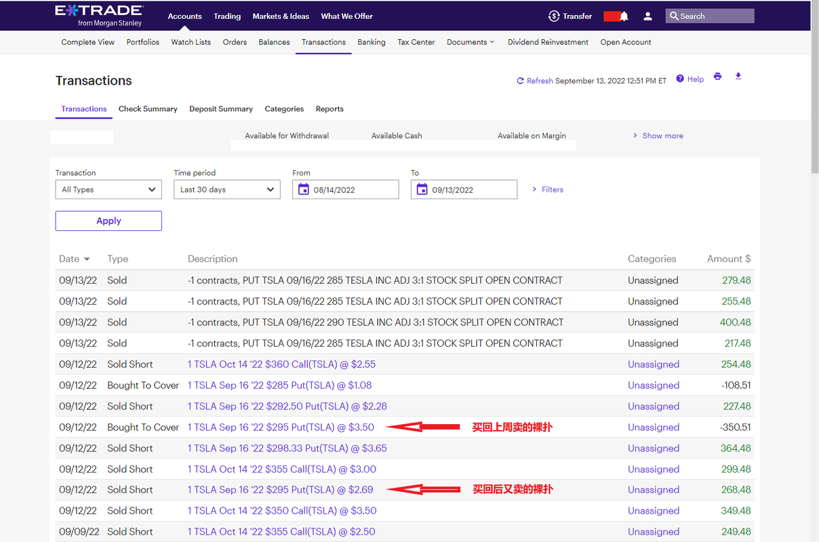Click Unassigned category for -108.51 row
The width and height of the screenshot is (819, 542).
point(654,385)
